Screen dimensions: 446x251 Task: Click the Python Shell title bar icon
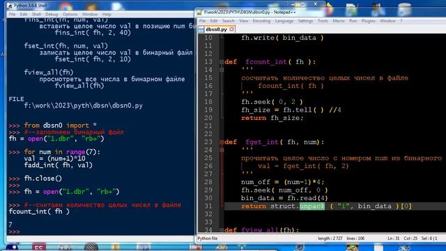(x=10, y=6)
